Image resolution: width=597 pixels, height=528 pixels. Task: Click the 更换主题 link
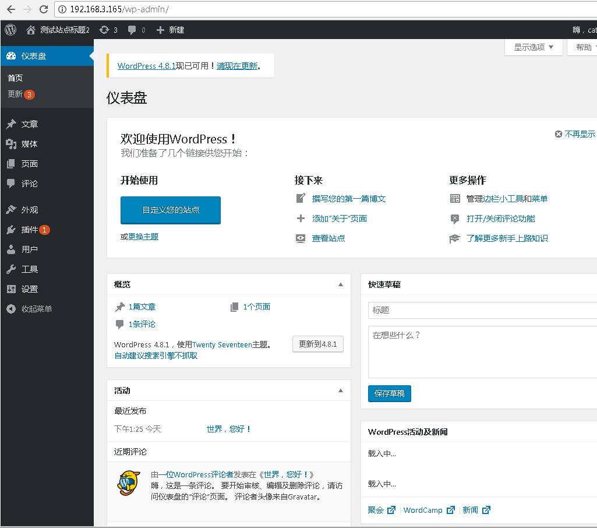pyautogui.click(x=143, y=237)
